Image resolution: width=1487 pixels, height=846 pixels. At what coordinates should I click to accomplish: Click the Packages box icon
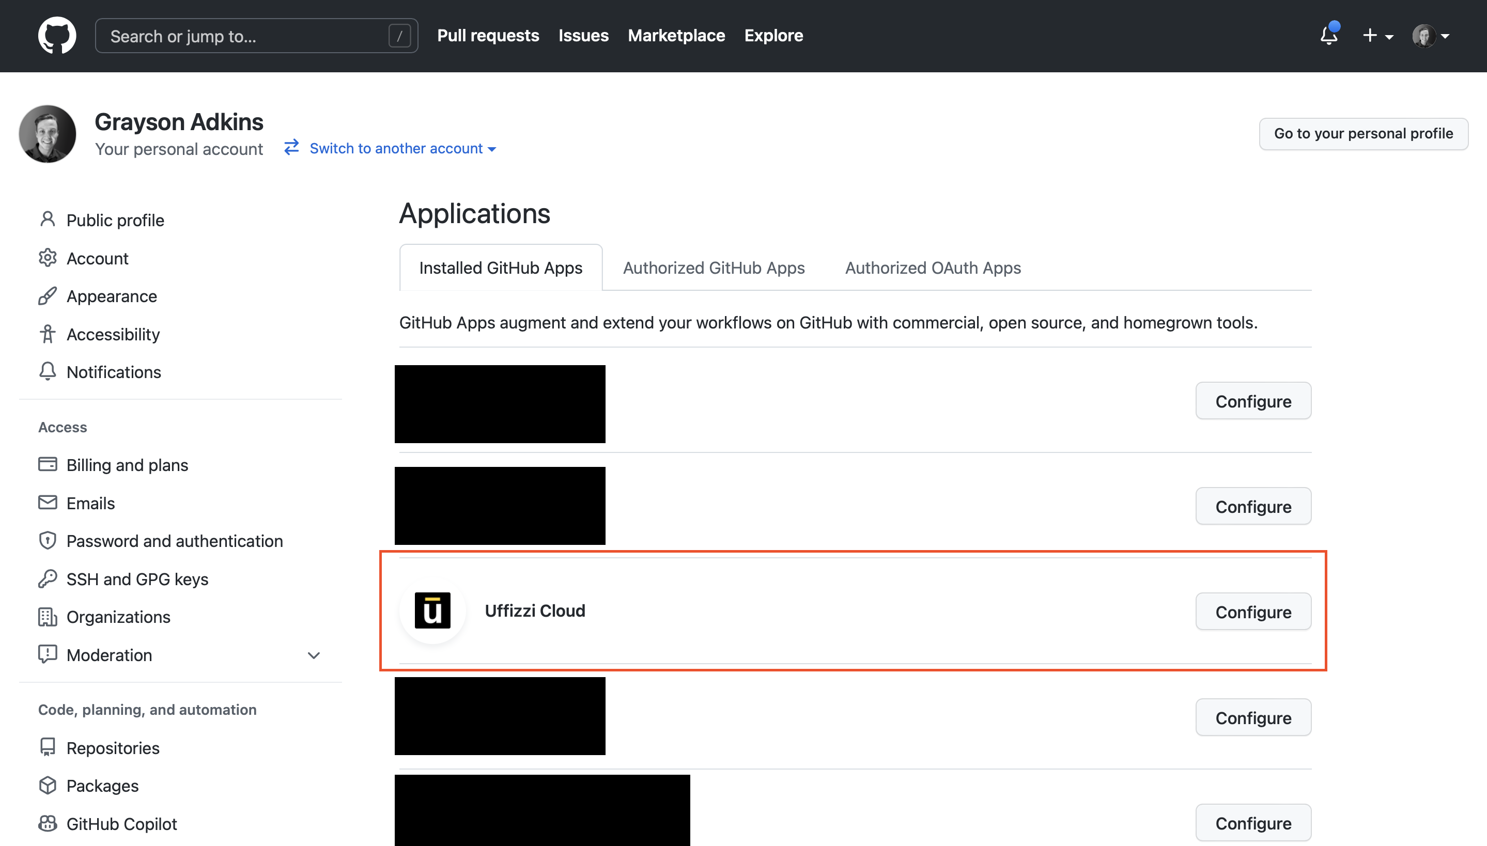click(x=47, y=786)
